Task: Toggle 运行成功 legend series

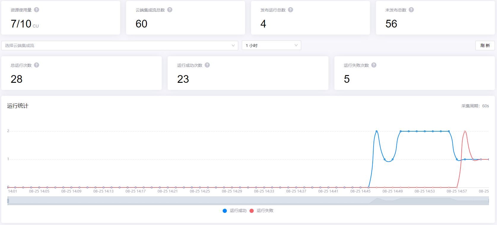Action: (x=234, y=211)
